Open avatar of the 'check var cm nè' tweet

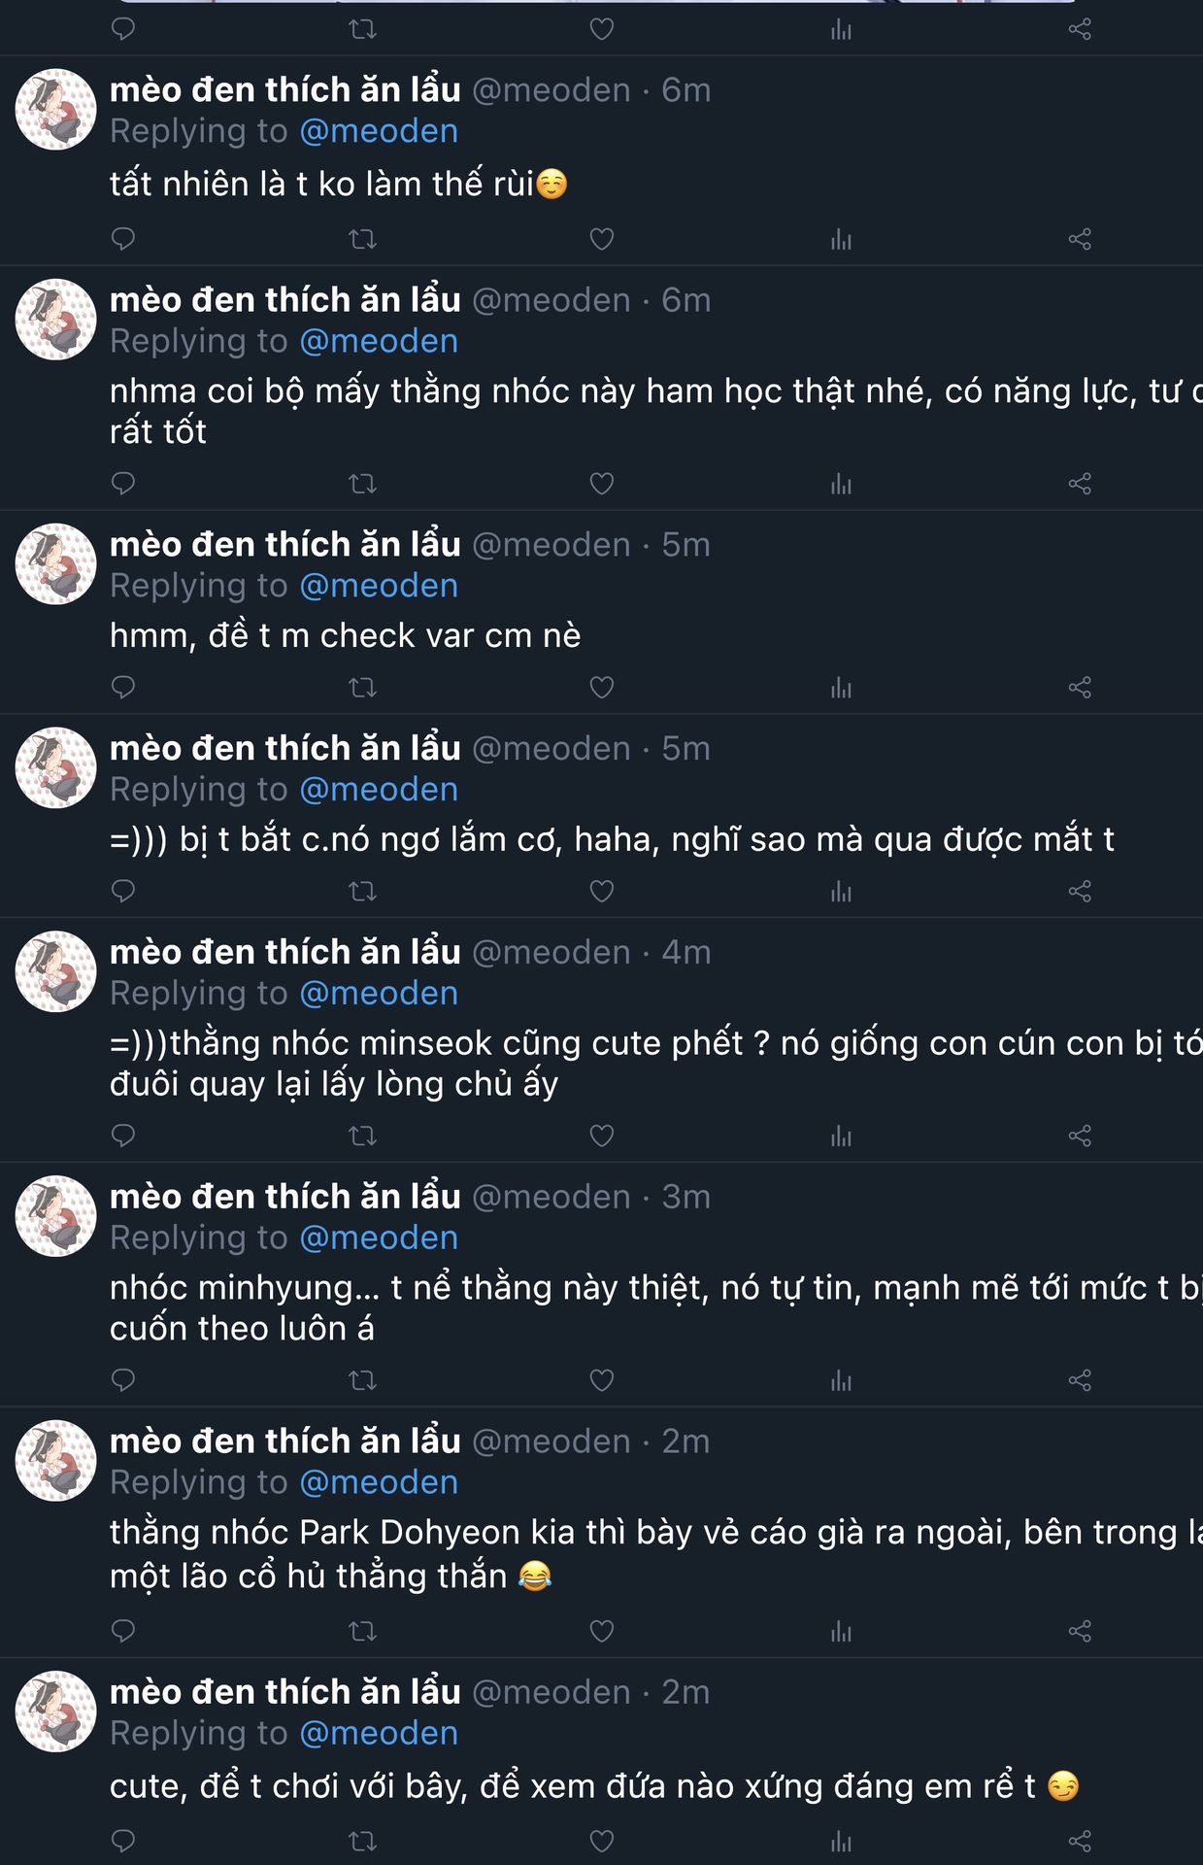[x=55, y=564]
